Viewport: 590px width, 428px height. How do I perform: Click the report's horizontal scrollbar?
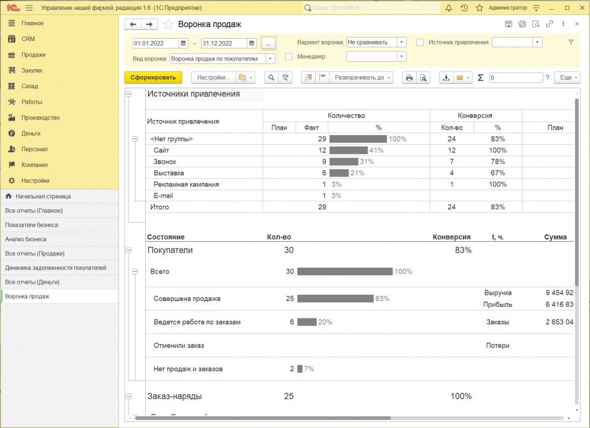(x=263, y=418)
